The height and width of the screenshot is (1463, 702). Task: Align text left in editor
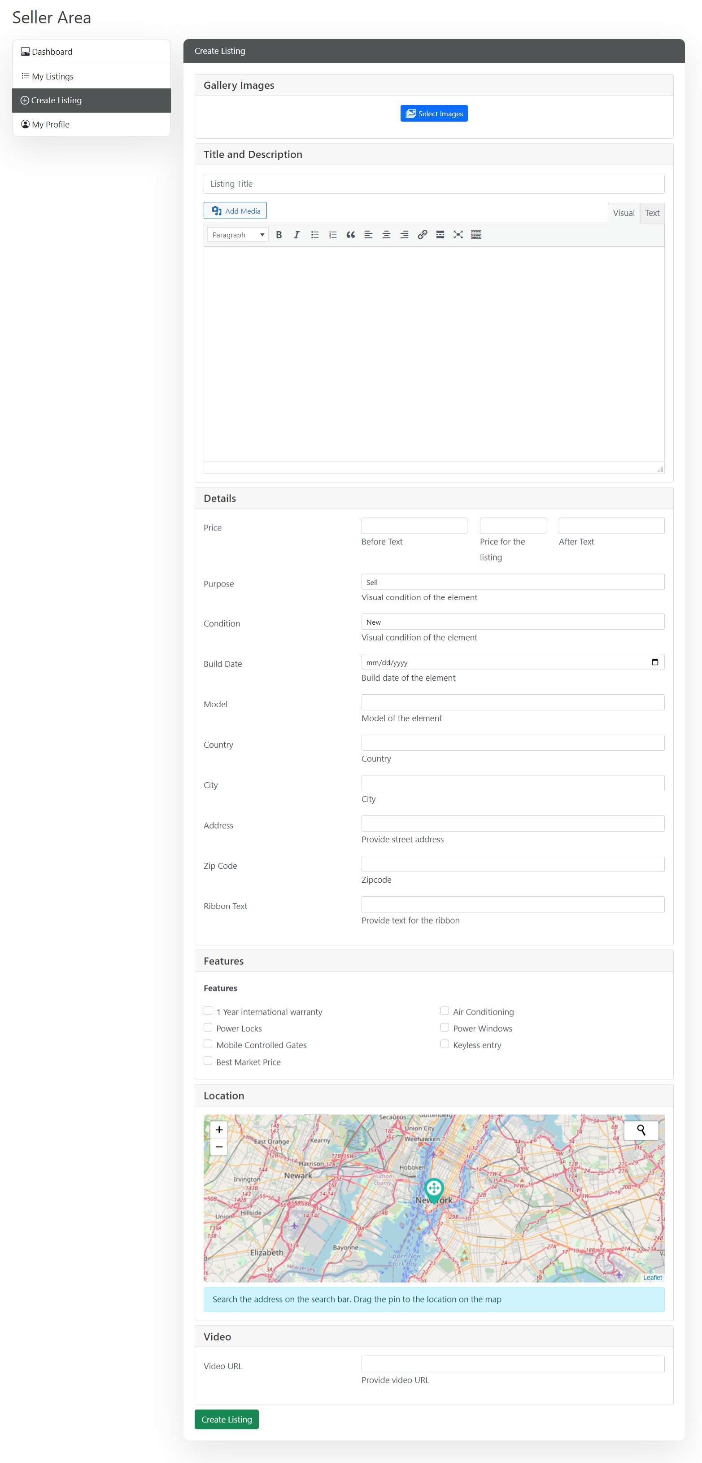click(368, 235)
